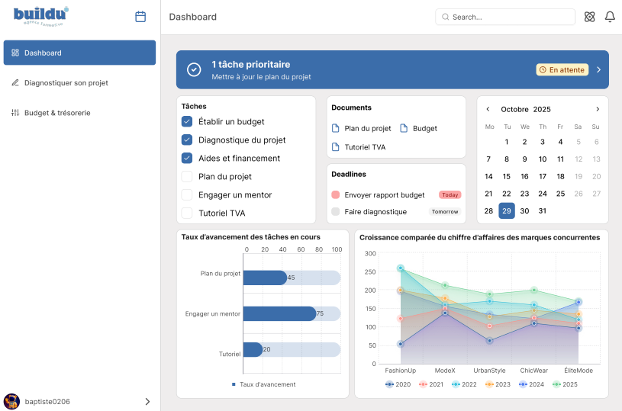Open the notifications bell icon

610,17
